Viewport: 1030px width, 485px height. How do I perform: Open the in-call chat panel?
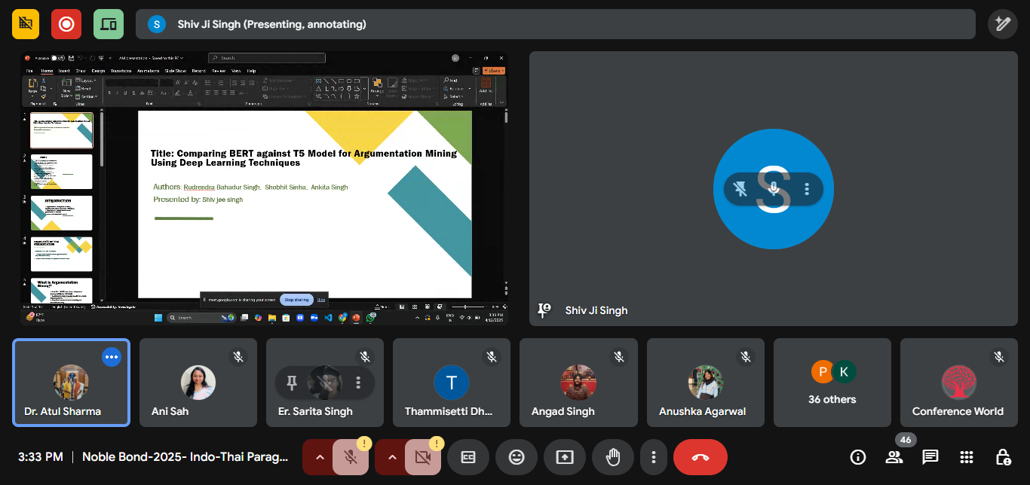[x=930, y=457]
